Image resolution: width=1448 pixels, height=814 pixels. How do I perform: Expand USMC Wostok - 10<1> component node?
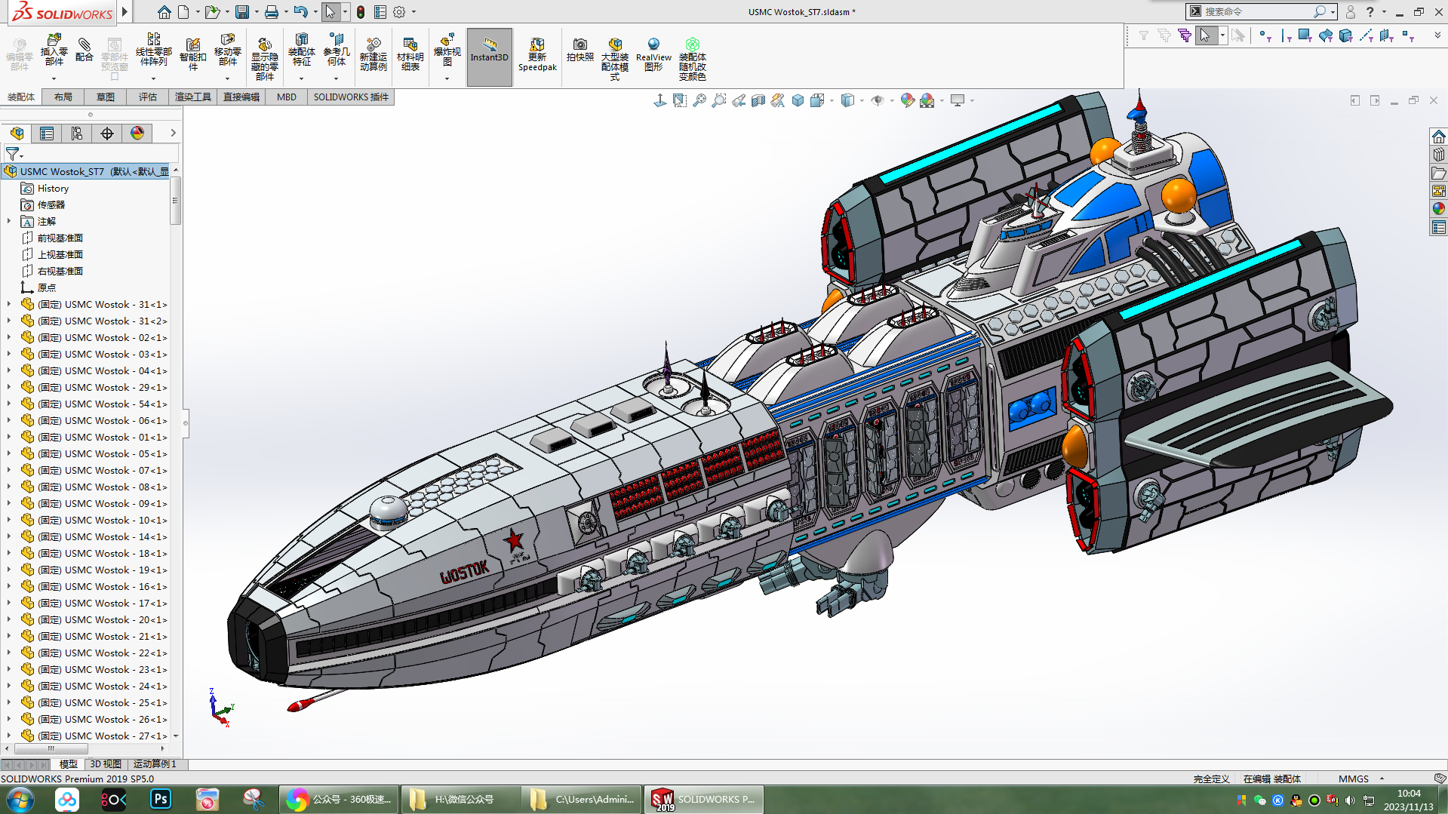pyautogui.click(x=9, y=521)
